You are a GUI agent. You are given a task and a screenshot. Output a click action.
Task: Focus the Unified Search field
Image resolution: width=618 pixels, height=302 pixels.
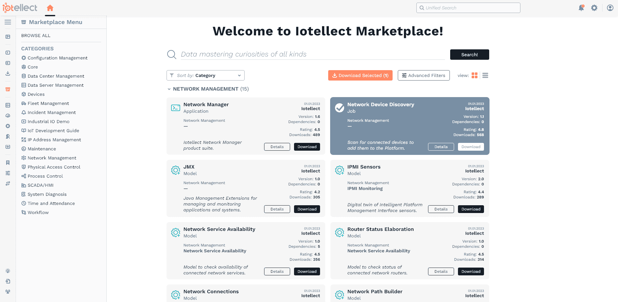coord(468,8)
